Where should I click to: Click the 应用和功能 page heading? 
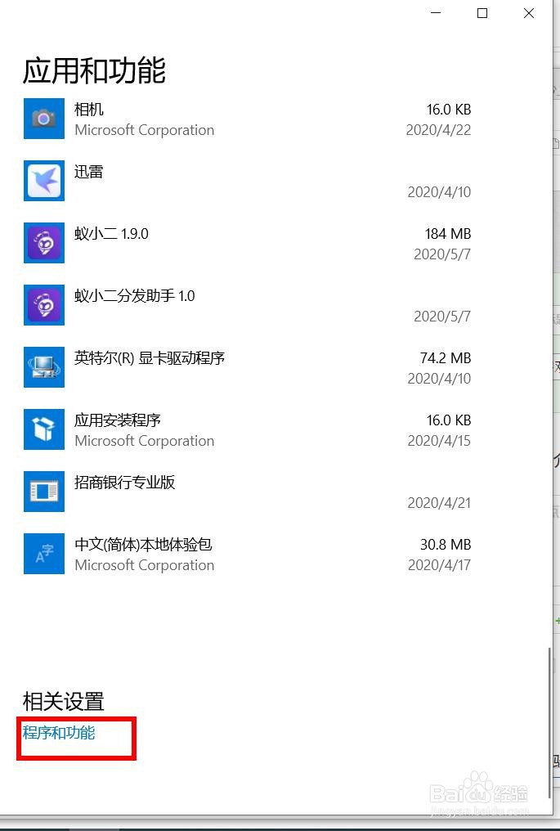point(94,70)
